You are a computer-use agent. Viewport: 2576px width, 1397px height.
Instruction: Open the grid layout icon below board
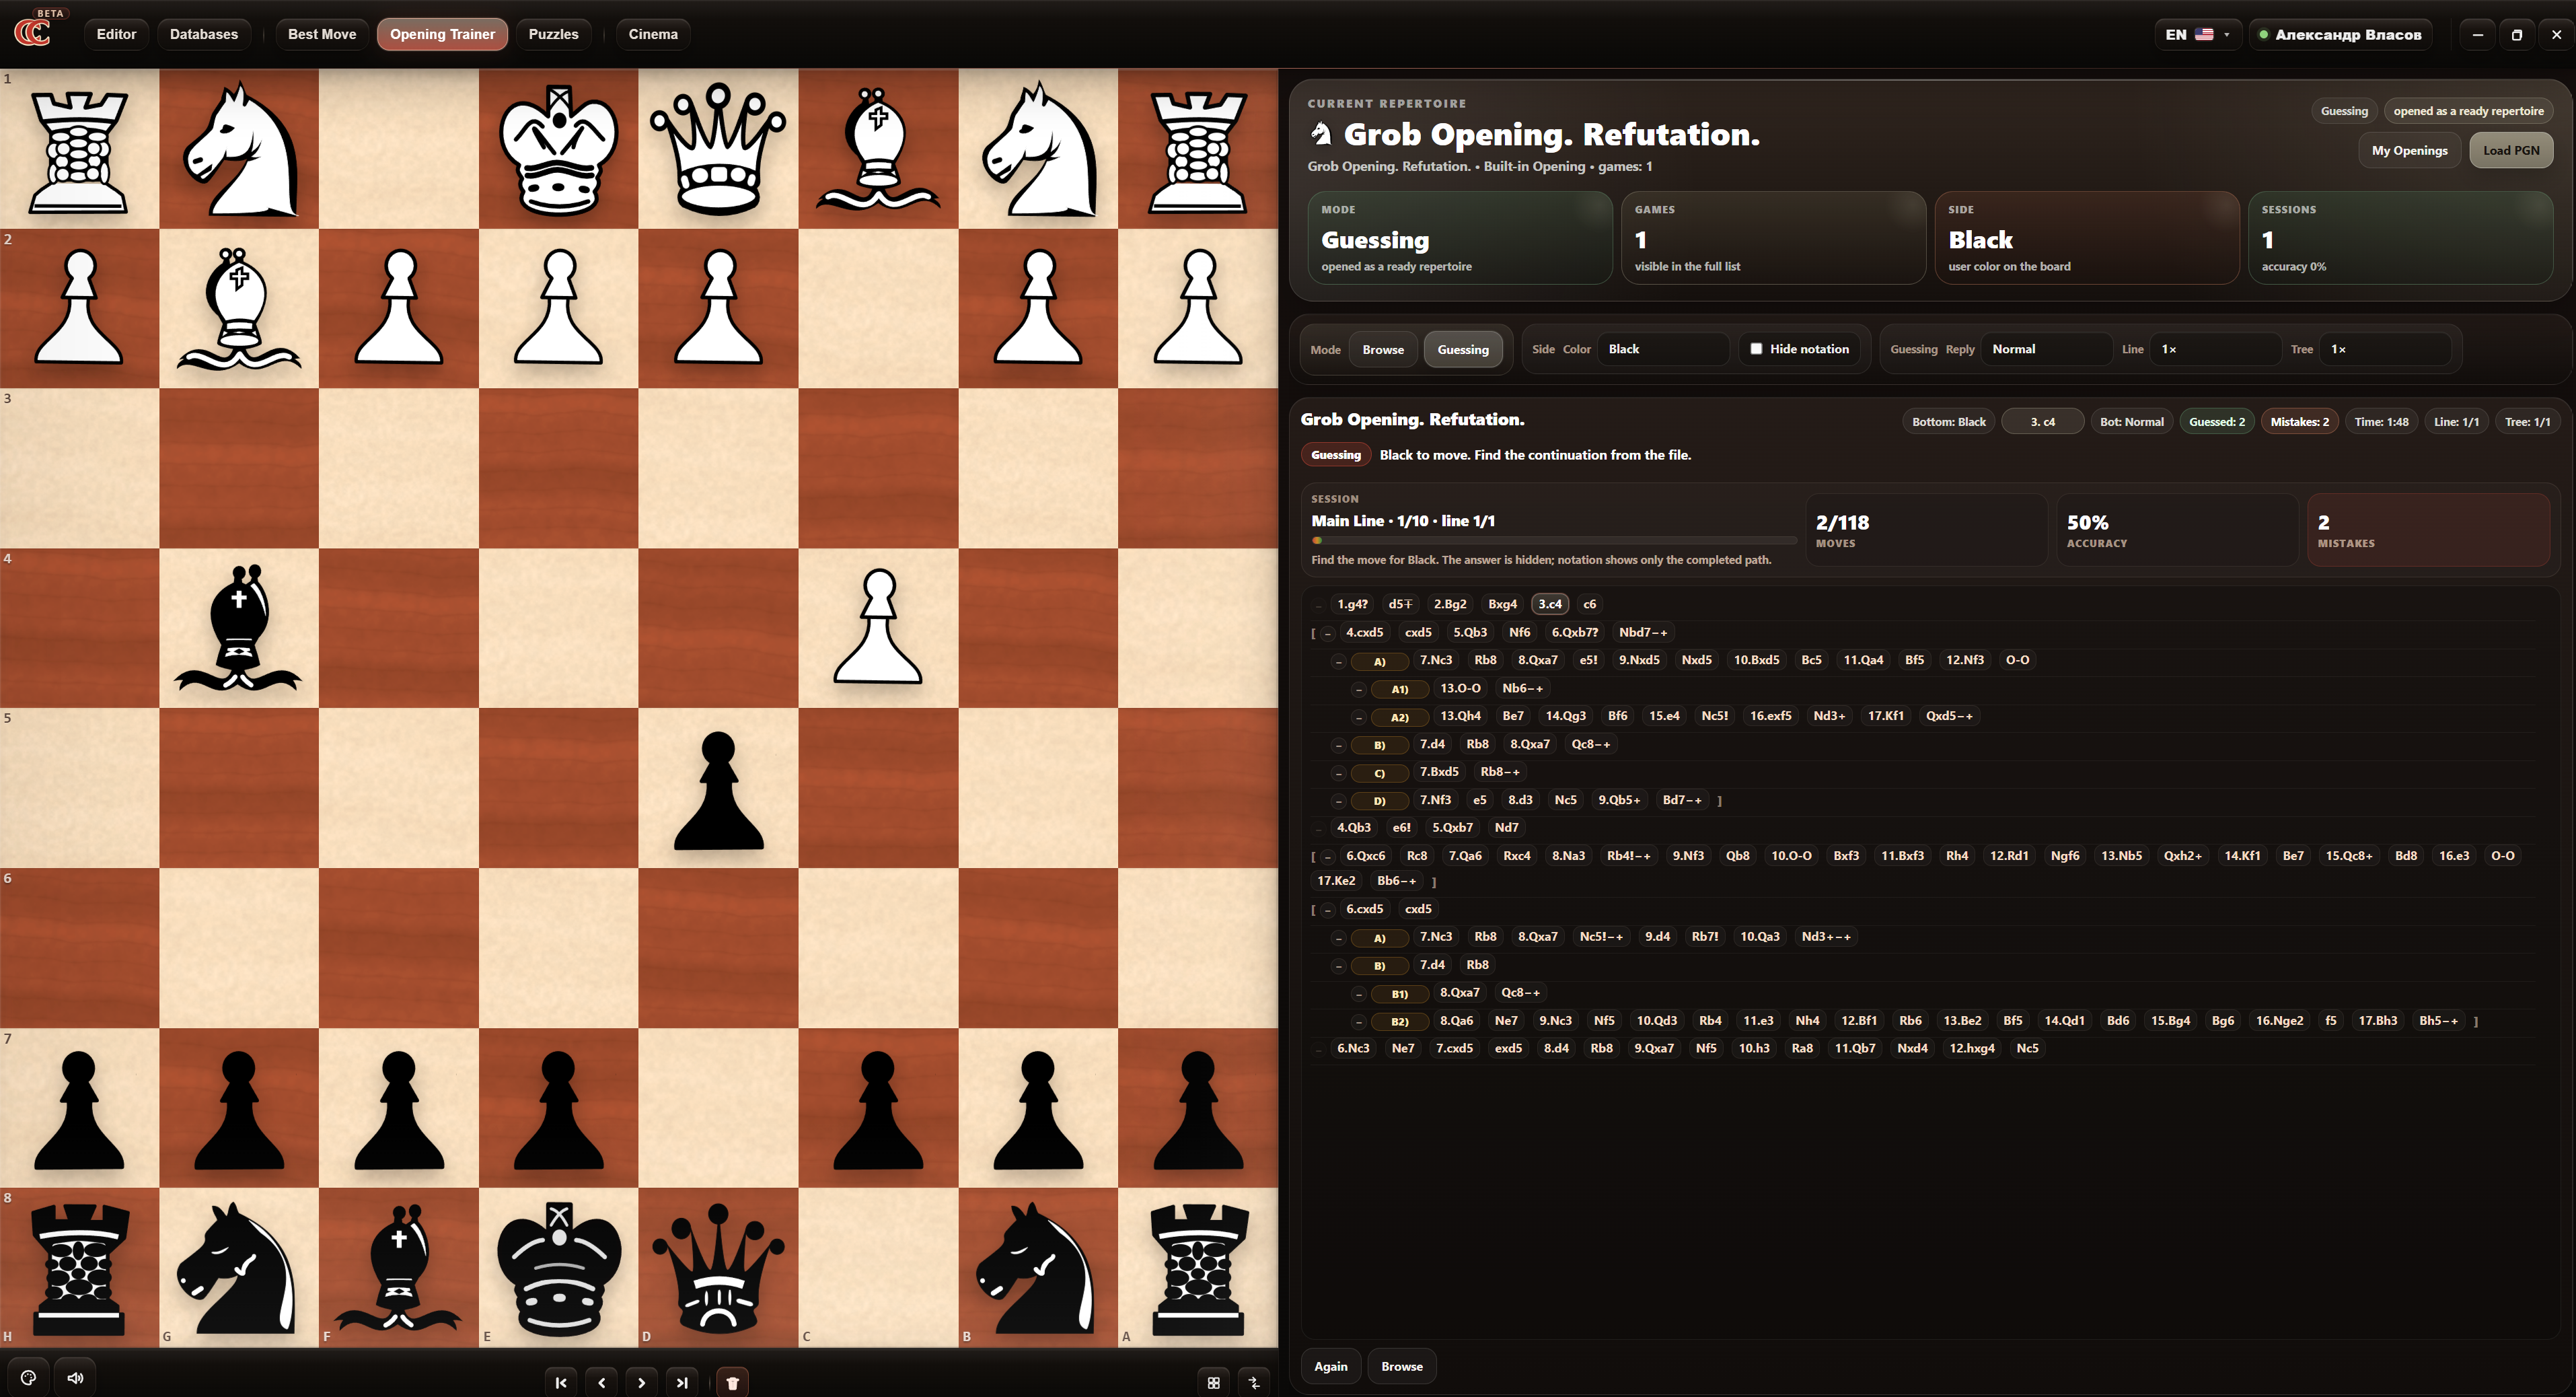tap(1213, 1383)
